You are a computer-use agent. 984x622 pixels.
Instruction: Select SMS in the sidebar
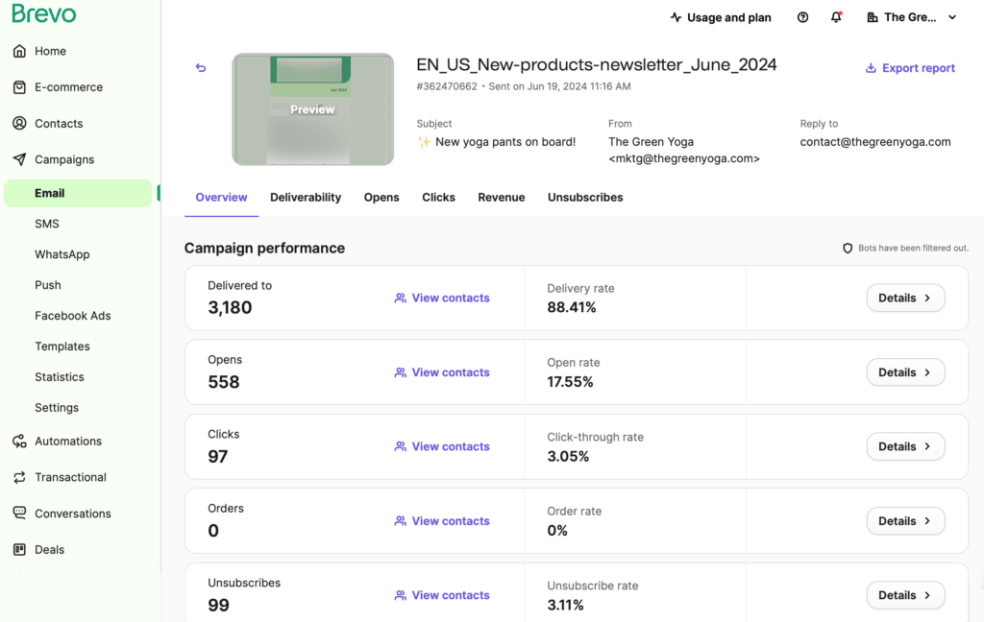47,224
